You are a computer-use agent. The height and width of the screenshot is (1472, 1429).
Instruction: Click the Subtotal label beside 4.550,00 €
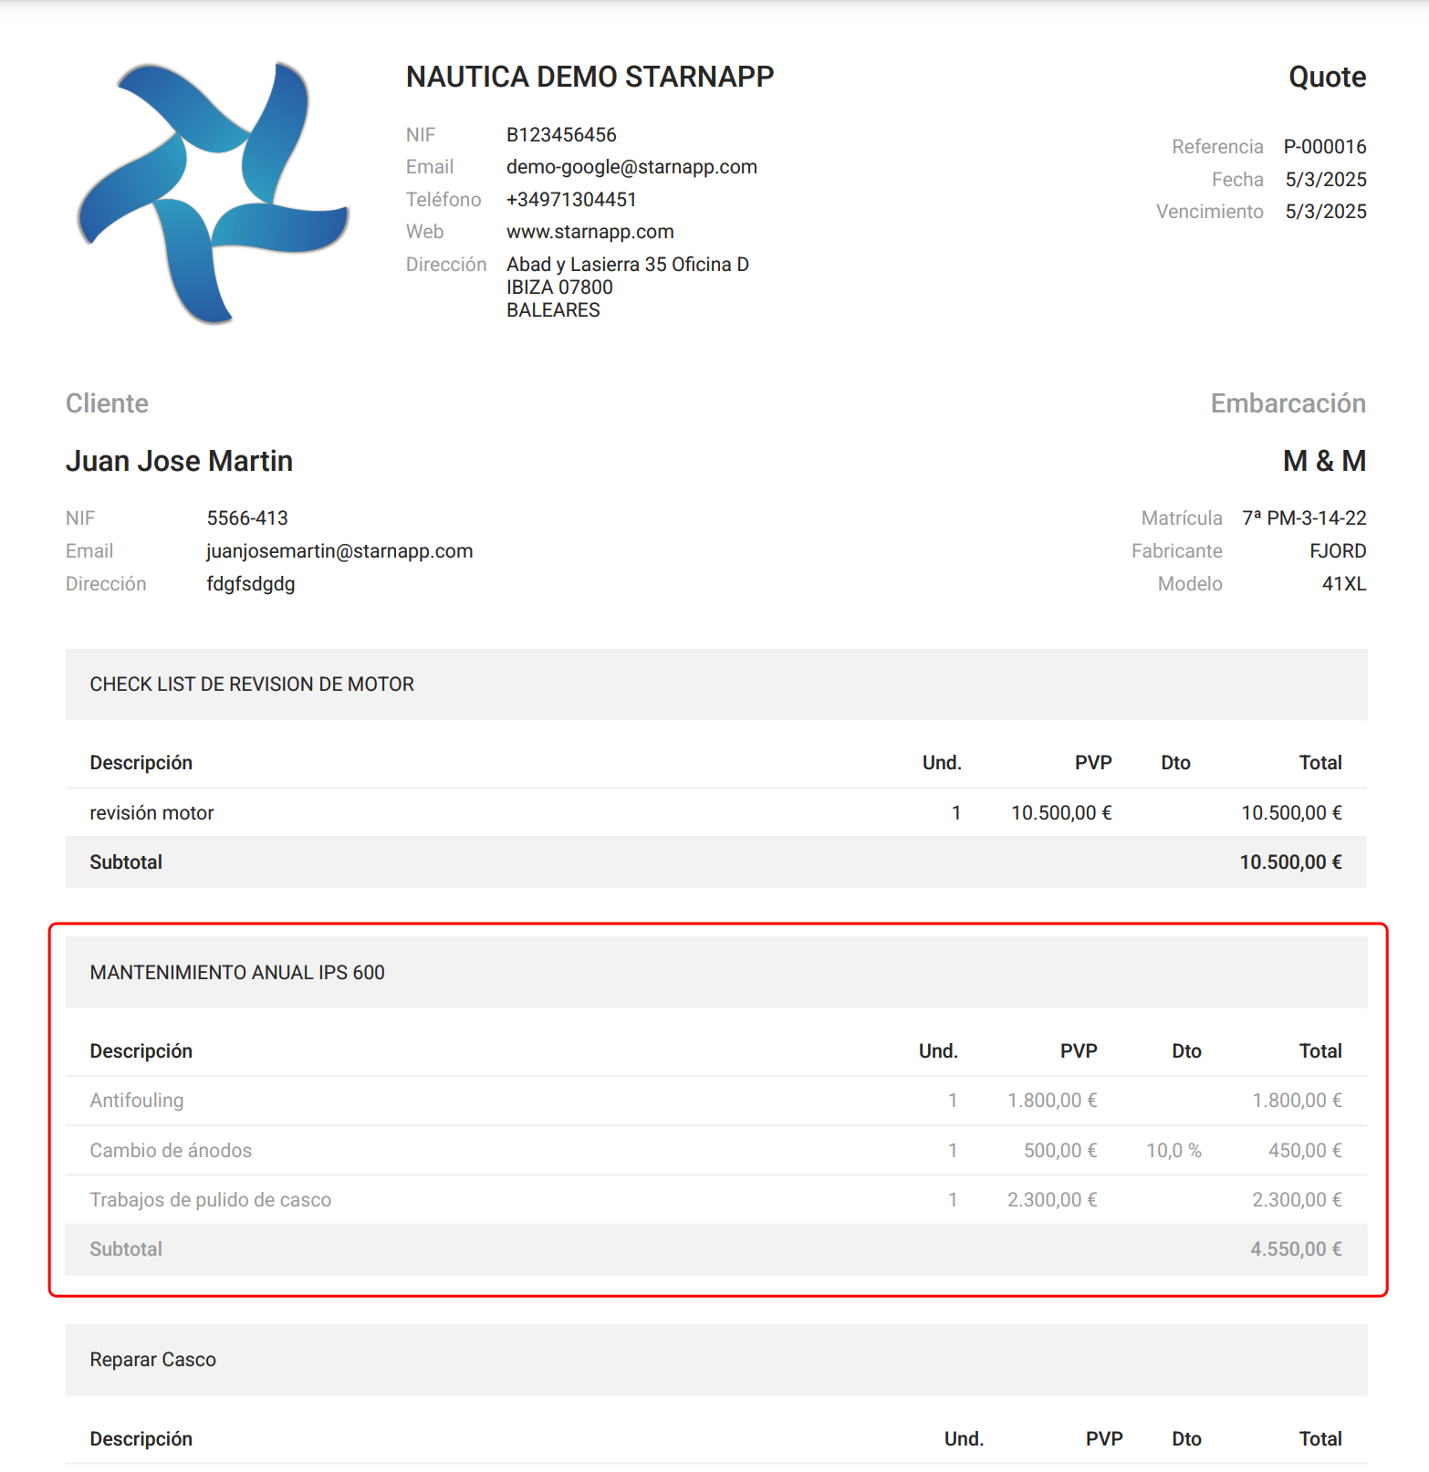126,1249
